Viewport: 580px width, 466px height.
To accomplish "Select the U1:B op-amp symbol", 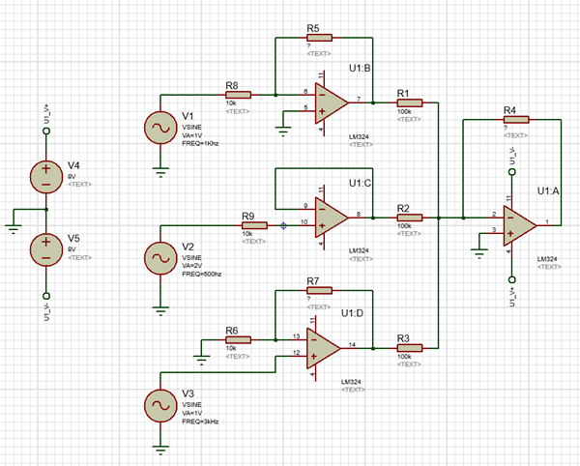I will 331,101.
